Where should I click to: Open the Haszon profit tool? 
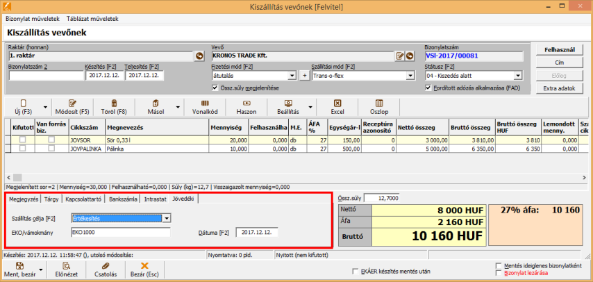point(247,103)
